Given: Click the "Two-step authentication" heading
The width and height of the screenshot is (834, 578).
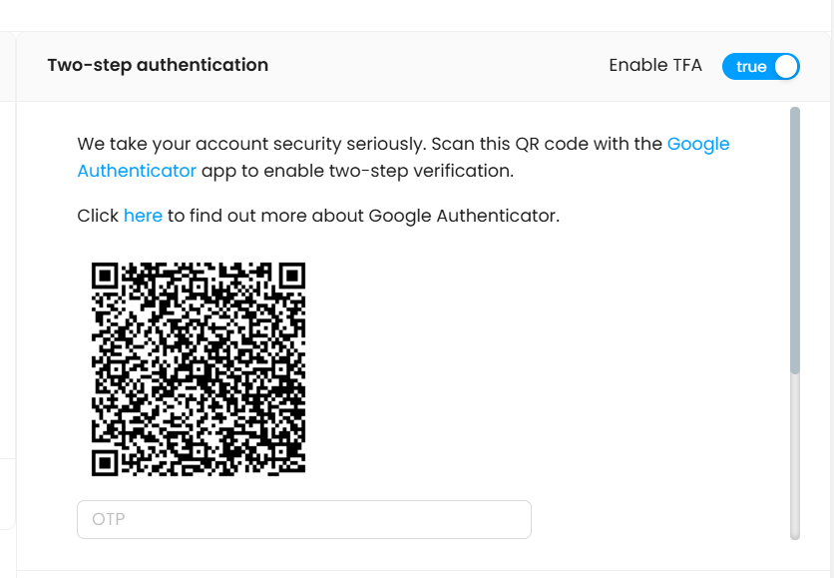Looking at the screenshot, I should 158,66.
